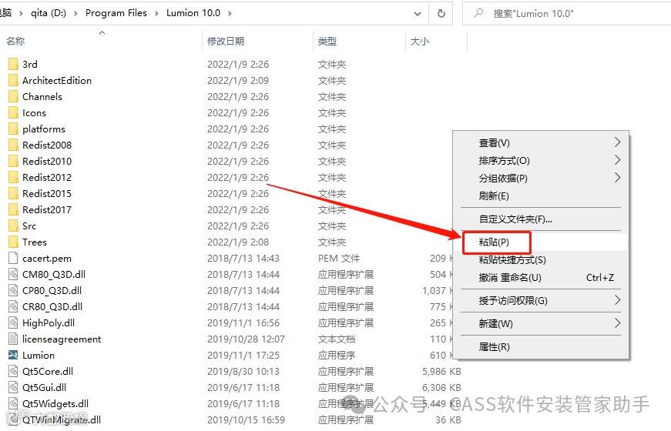This screenshot has width=671, height=431.
Task: Click size 6,308 KB of Qt5Gui.dll
Action: point(441,388)
